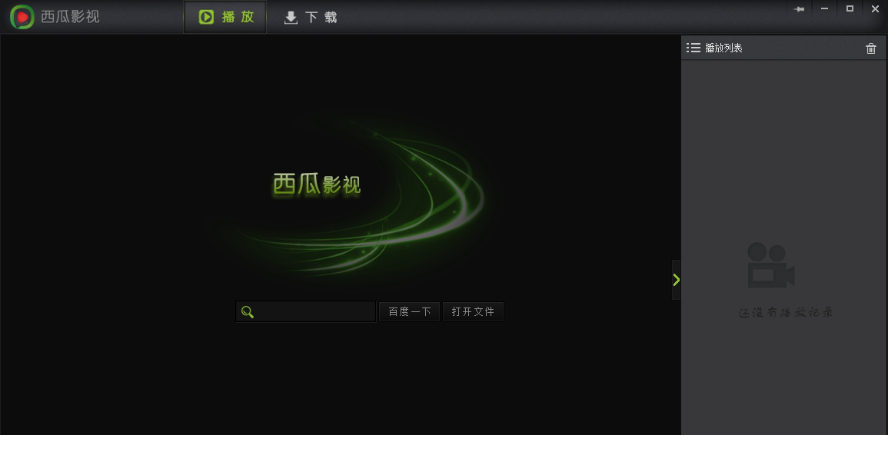The height and width of the screenshot is (452, 888).
Task: Collapse the playlist panel with green arrow
Action: click(x=677, y=279)
